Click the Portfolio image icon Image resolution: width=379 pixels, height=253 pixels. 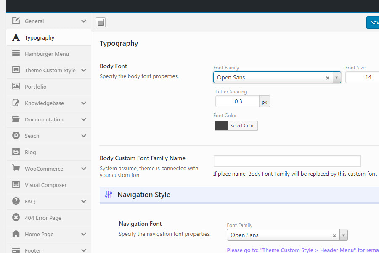[x=16, y=87]
